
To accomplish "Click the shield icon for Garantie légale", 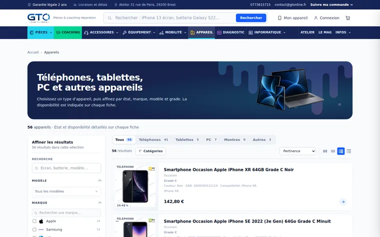I will (29, 4).
